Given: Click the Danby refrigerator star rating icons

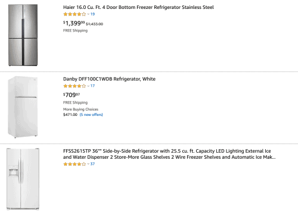Looking at the screenshot, I should (74, 86).
